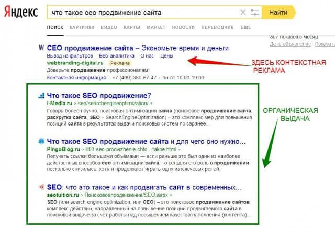Click the 'Цены' sitelink in the ad
Screen dimensions: 335x228
pyautogui.click(x=166, y=55)
